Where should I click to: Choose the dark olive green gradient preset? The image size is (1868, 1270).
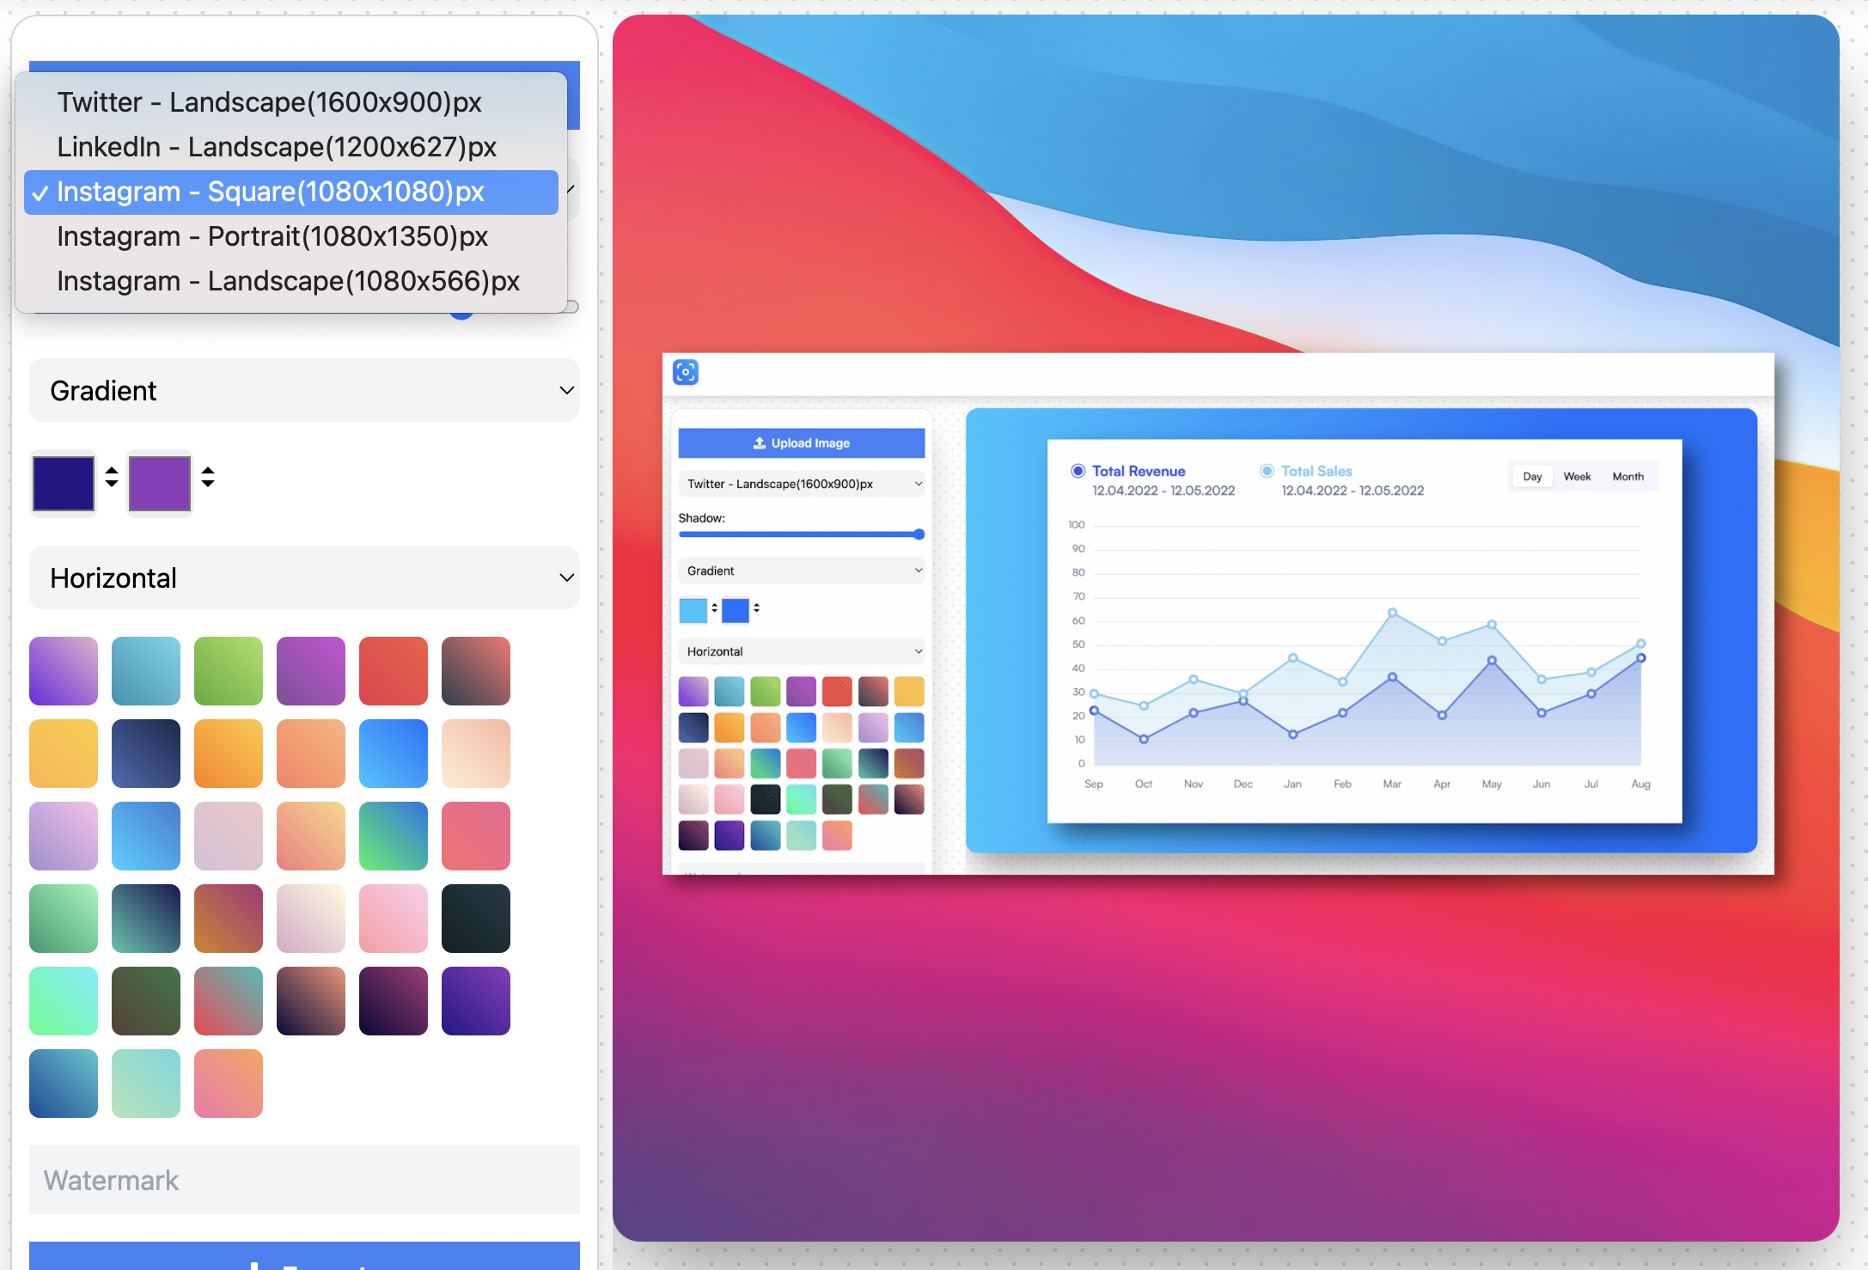pos(146,1001)
